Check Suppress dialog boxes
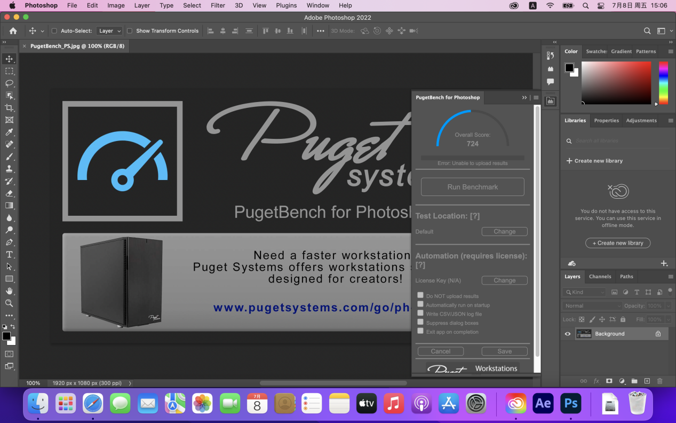The height and width of the screenshot is (423, 676). tap(420, 322)
